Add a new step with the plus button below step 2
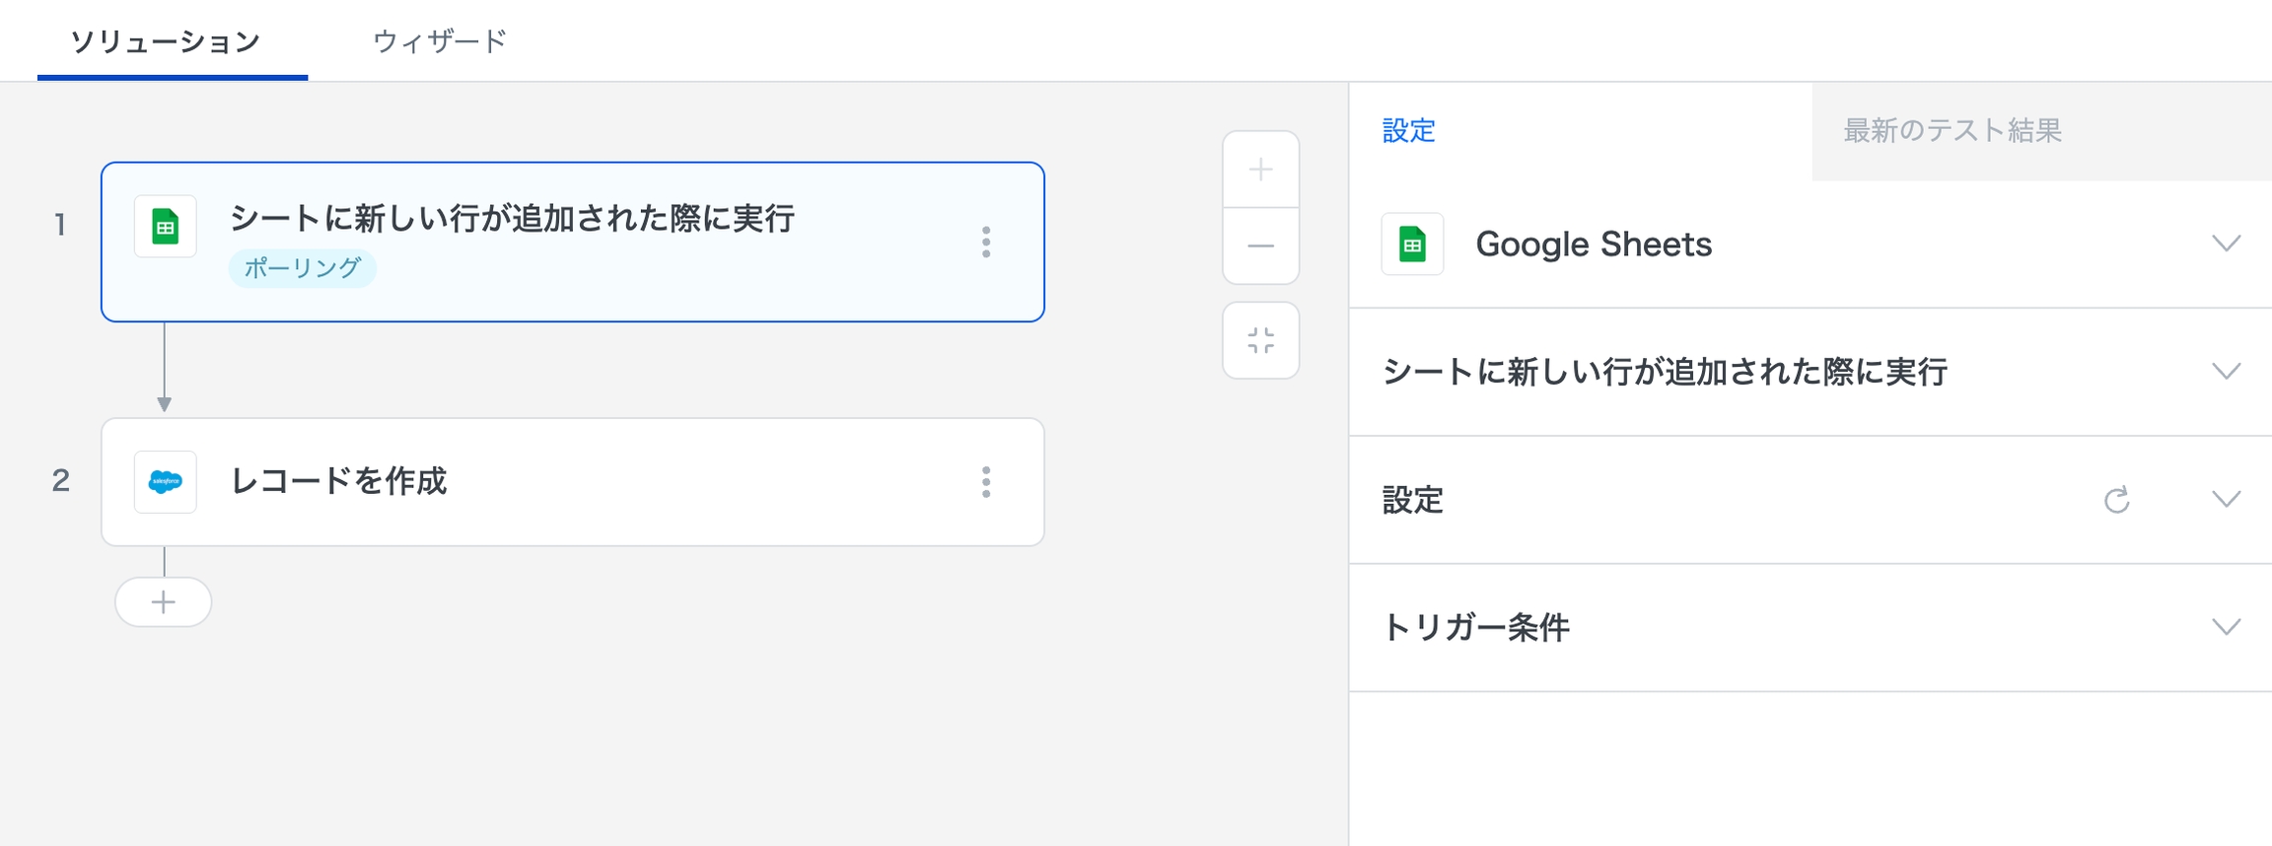 coord(164,602)
